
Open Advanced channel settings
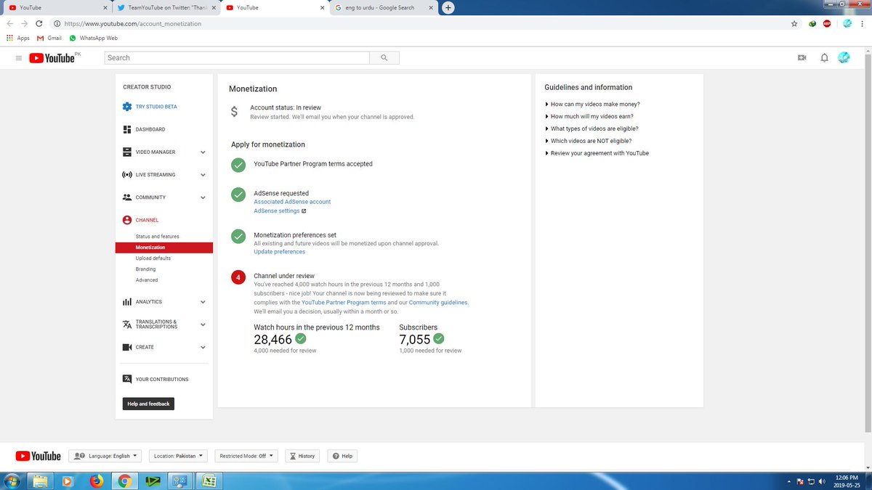tap(147, 280)
